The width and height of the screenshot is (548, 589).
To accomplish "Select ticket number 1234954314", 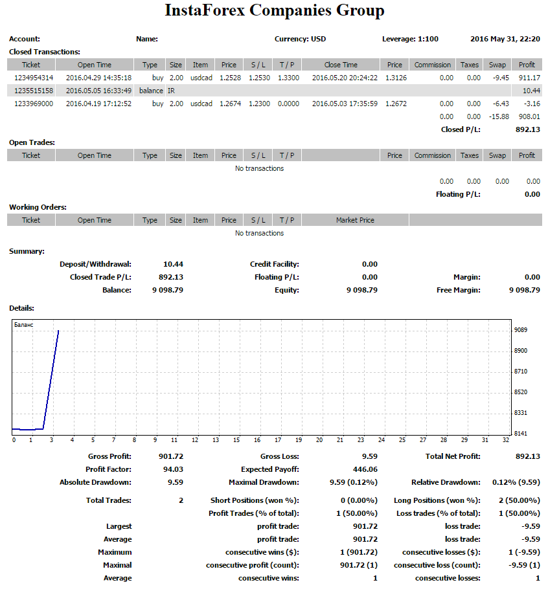I will click(x=34, y=78).
